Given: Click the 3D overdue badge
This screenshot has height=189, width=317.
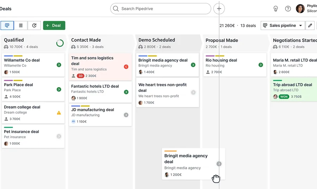Looking at the screenshot, I should (x=81, y=76).
